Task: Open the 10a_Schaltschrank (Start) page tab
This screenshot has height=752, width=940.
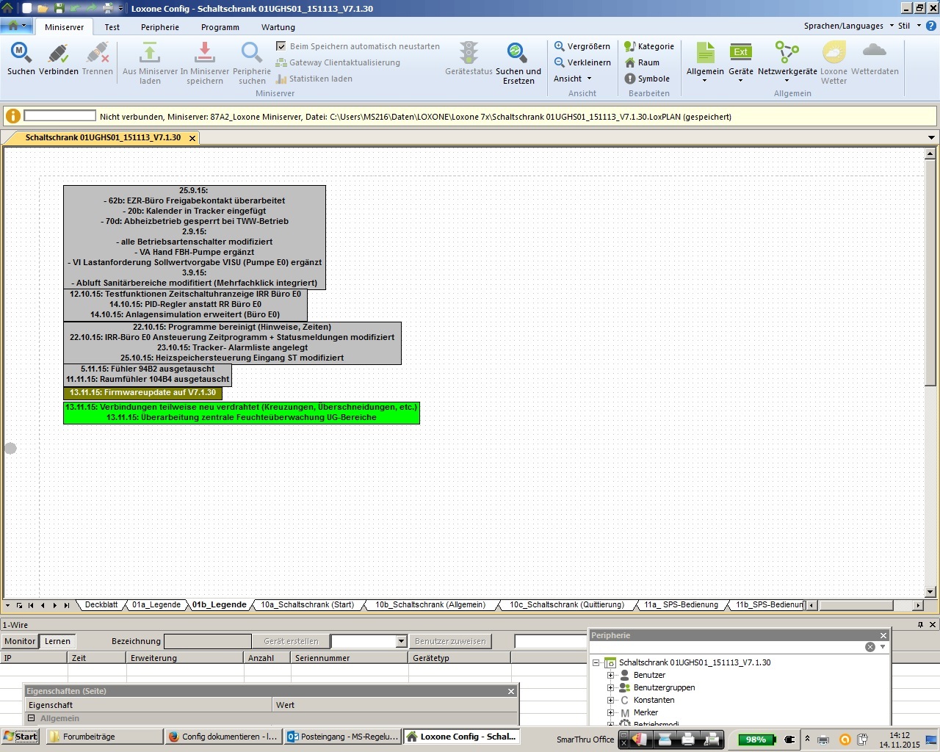Action: click(x=307, y=605)
